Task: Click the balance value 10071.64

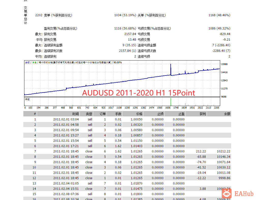Action: coord(223,162)
